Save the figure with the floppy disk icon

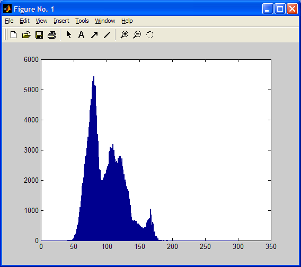click(39, 35)
